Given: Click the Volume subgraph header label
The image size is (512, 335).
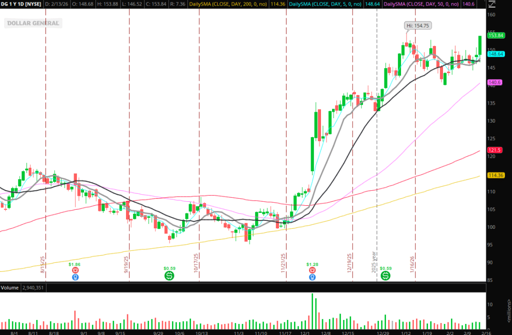Looking at the screenshot, I should pyautogui.click(x=10, y=288).
